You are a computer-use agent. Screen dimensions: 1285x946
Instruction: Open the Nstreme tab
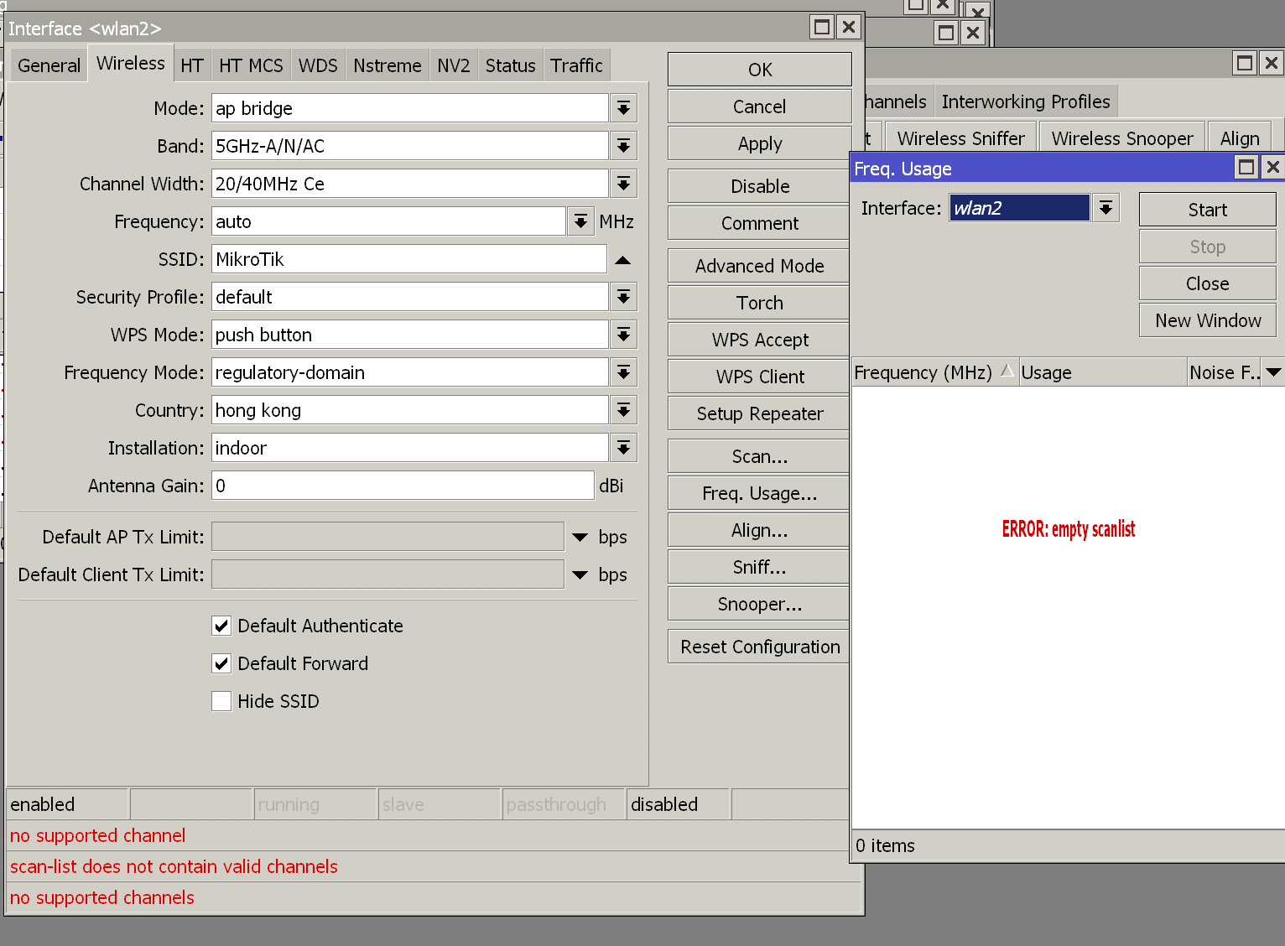pos(387,64)
